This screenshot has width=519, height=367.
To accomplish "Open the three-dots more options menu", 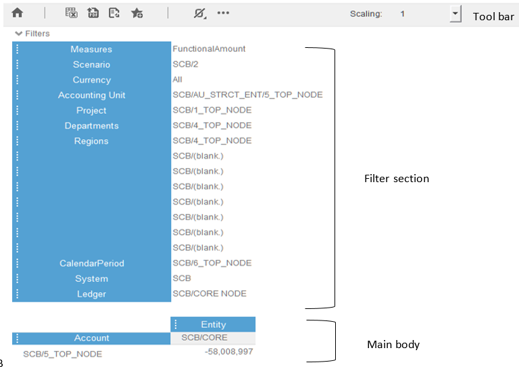I will pos(223,13).
